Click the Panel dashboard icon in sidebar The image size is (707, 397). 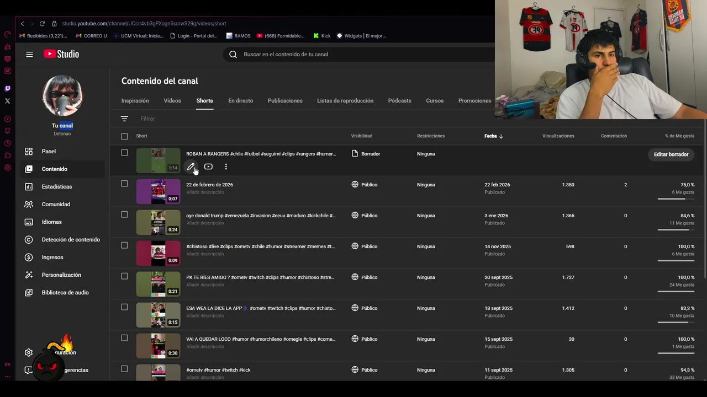[x=29, y=151]
